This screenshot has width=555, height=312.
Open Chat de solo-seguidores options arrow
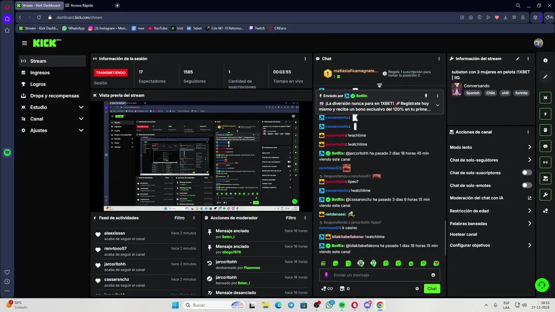(x=529, y=160)
